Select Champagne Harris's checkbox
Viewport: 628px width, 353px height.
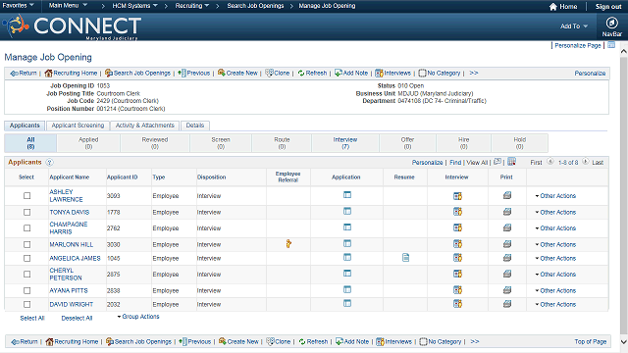pos(26,228)
